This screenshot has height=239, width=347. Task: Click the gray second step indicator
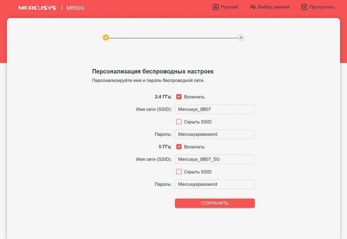coord(241,38)
